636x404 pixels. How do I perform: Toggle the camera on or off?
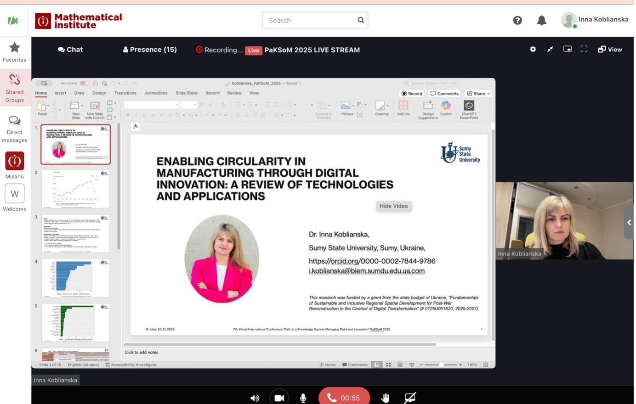[x=279, y=398]
